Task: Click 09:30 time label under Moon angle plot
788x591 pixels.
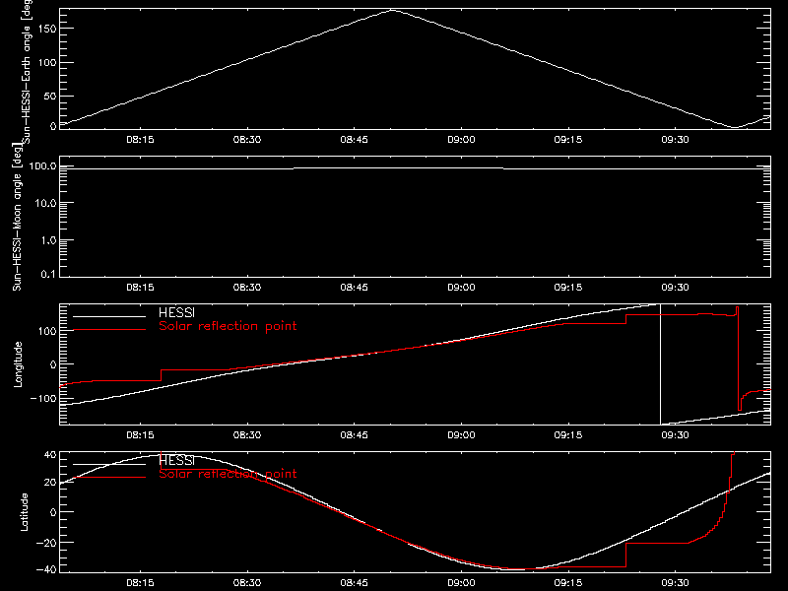Action: (x=676, y=287)
